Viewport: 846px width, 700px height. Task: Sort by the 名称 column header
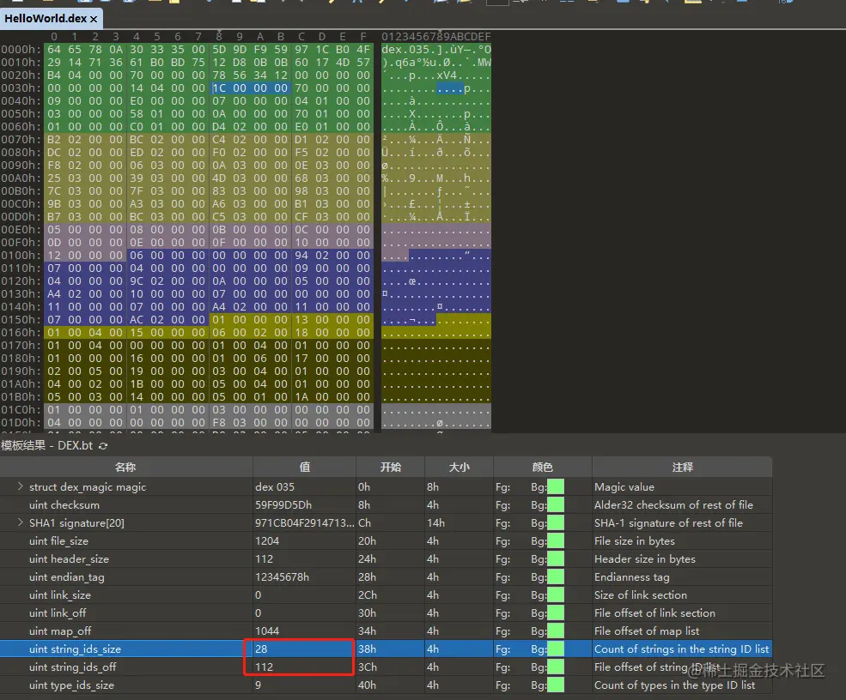(125, 468)
